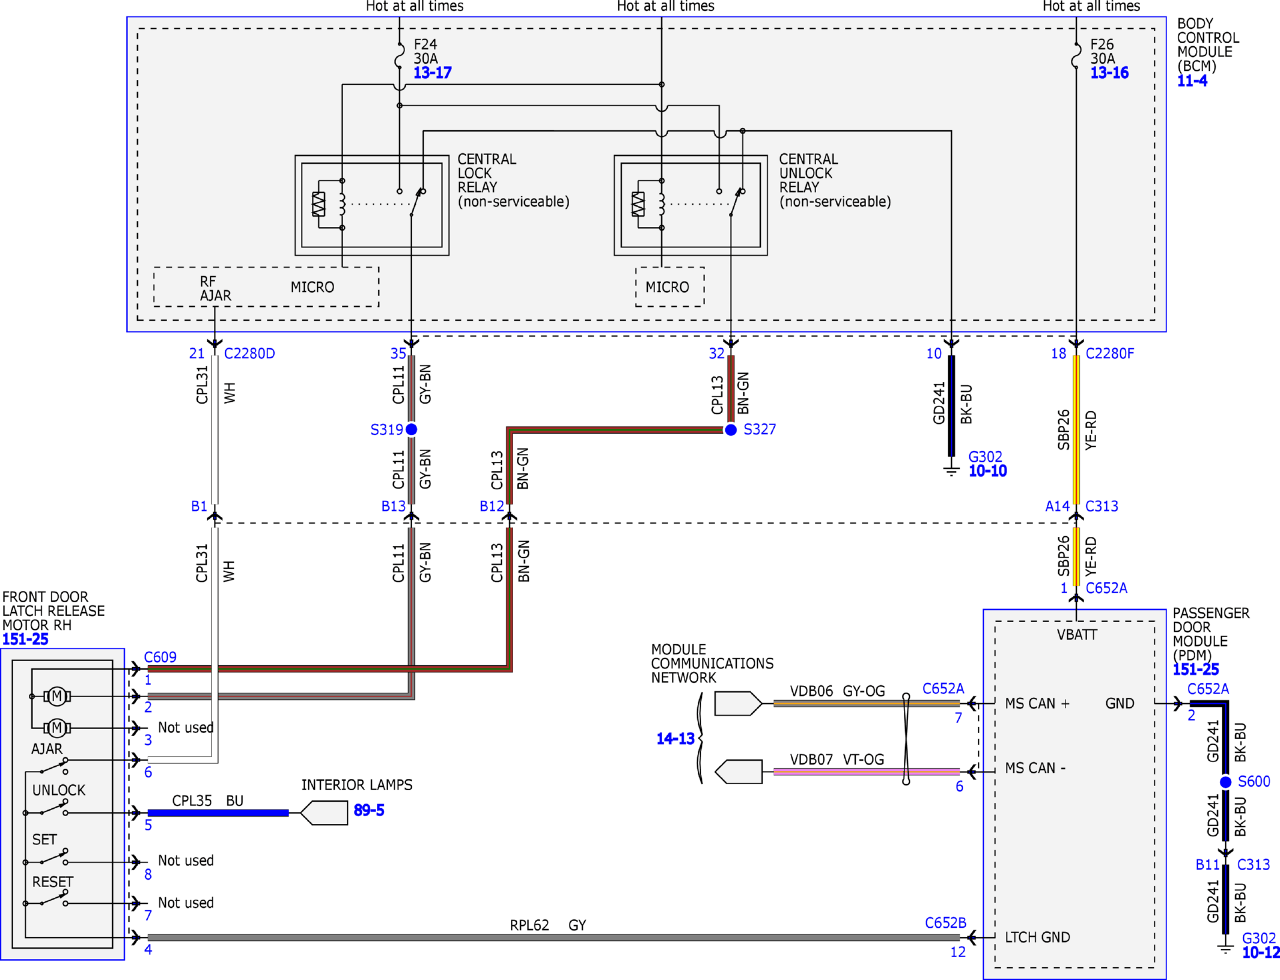Open Interior Lamps page link 89-5
Viewport: 1280px width, 980px height.
(369, 810)
